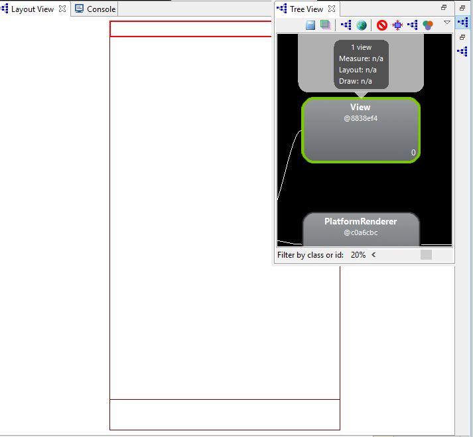Screen dimensions: 473x437
Task: Open the Tree View menu dropdown triangle
Action: click(x=447, y=23)
